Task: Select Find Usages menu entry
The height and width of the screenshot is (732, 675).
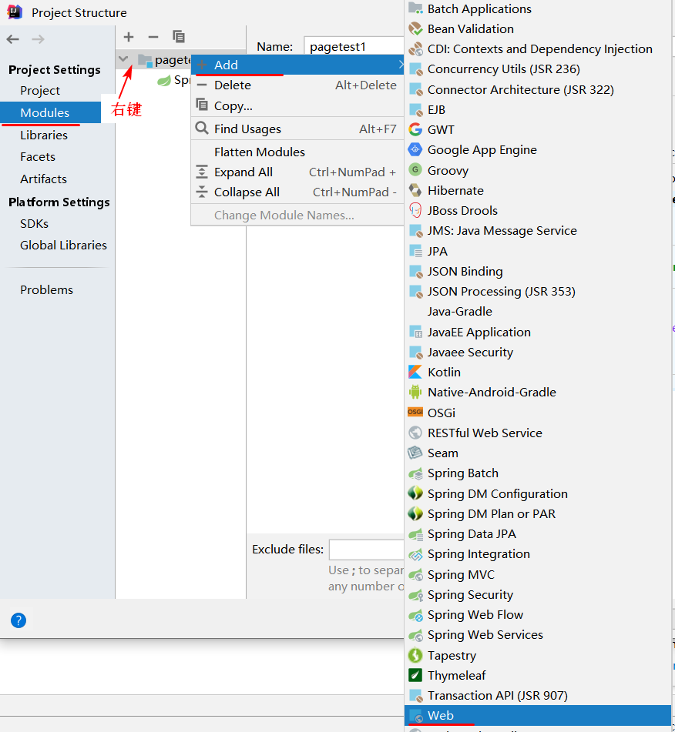Action: coord(297,129)
